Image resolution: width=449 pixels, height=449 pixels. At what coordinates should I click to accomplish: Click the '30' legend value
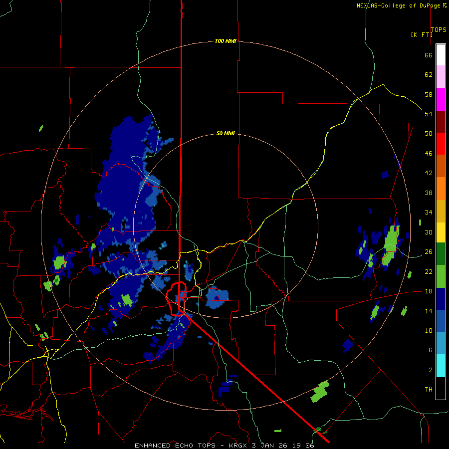pos(429,232)
